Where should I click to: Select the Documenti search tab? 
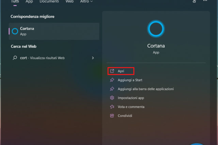49,2
